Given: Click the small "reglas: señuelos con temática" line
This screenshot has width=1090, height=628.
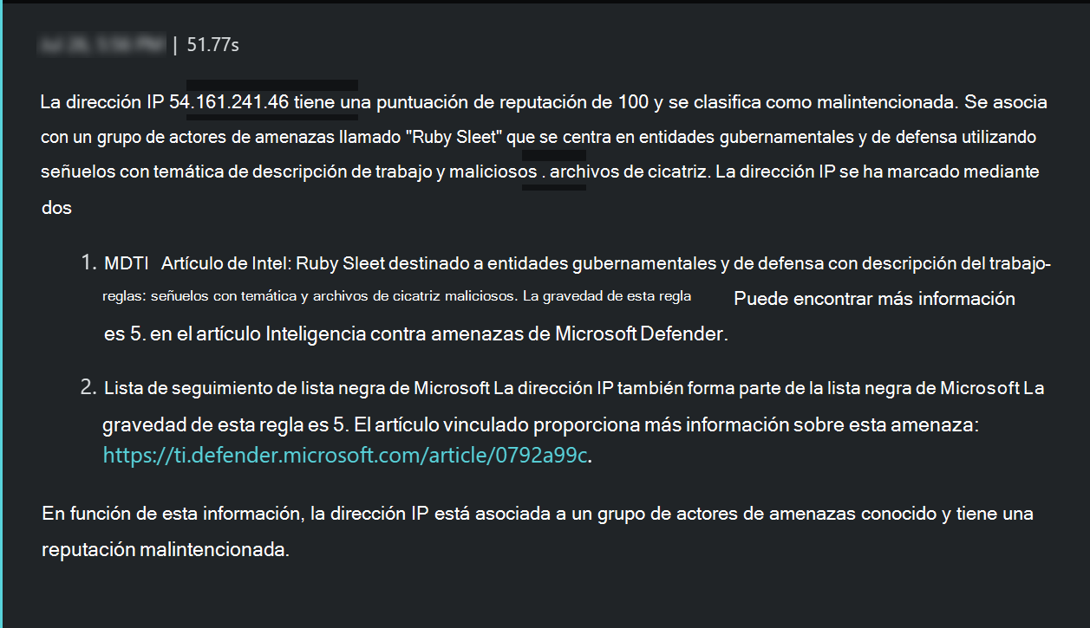Looking at the screenshot, I should pyautogui.click(x=199, y=296).
